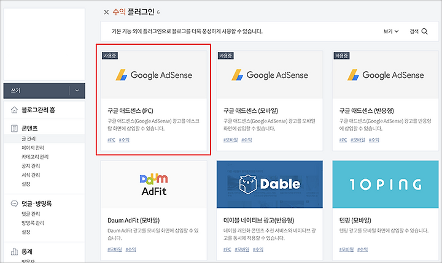Click #모바일 tag on Daum AdFit card
The width and height of the screenshot is (442, 263).
pyautogui.click(x=115, y=249)
